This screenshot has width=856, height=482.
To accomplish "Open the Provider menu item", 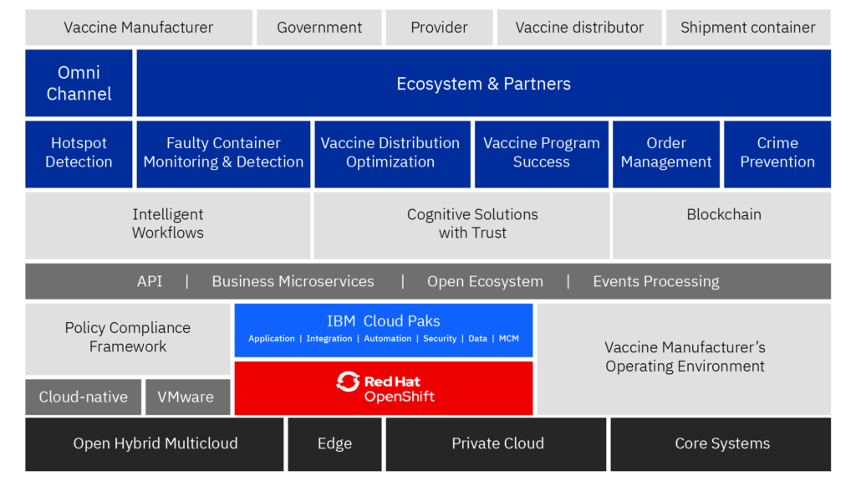I will 439,27.
